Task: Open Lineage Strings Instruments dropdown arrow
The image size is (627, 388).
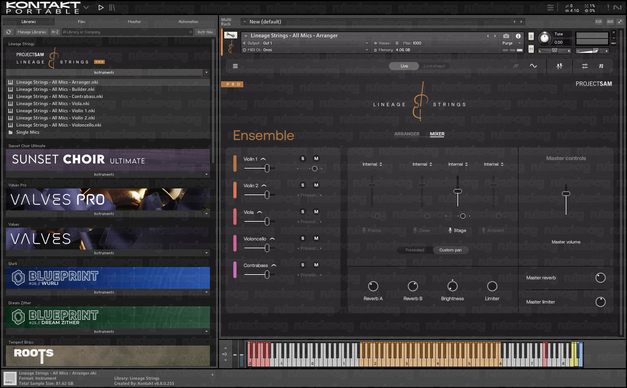Action: [x=206, y=73]
